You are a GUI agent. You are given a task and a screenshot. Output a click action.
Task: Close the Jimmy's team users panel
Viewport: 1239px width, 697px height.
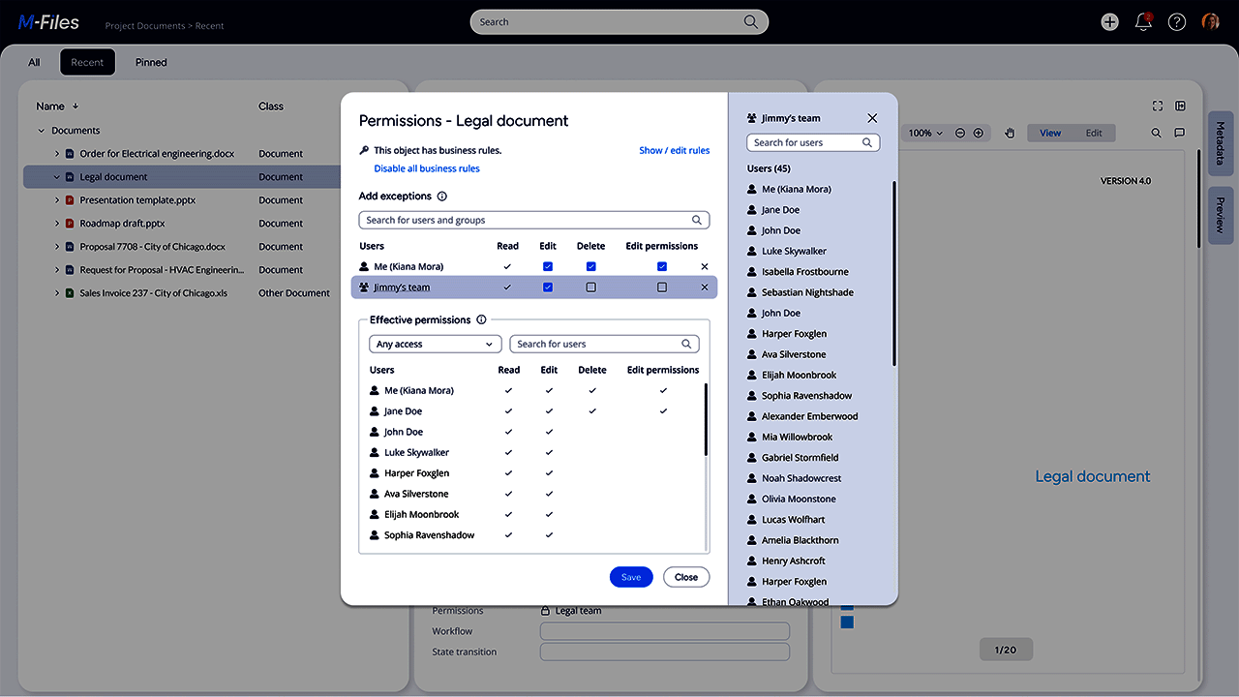click(872, 118)
